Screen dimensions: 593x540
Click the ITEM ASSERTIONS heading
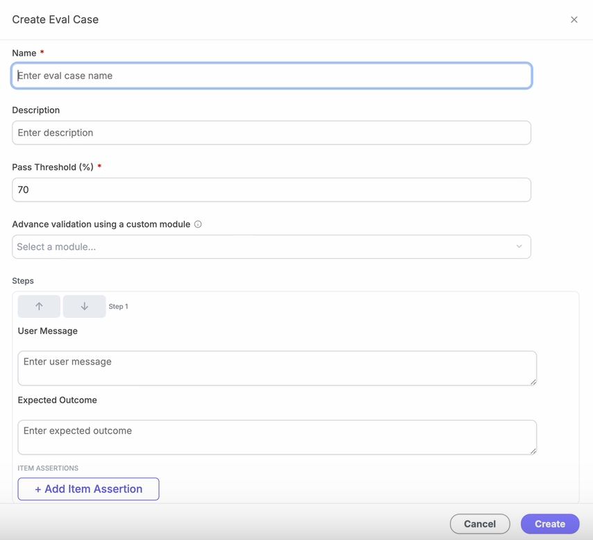(x=48, y=468)
